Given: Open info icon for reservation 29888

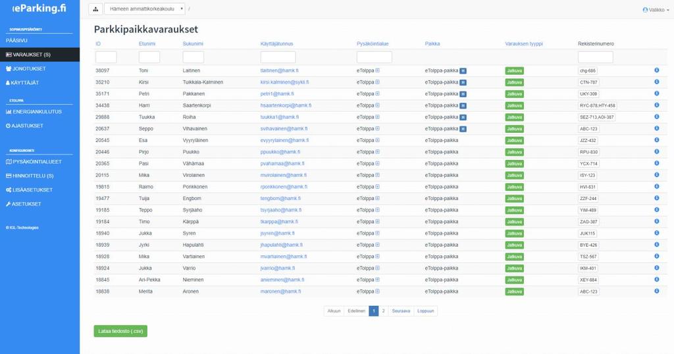Looking at the screenshot, I should 657,116.
